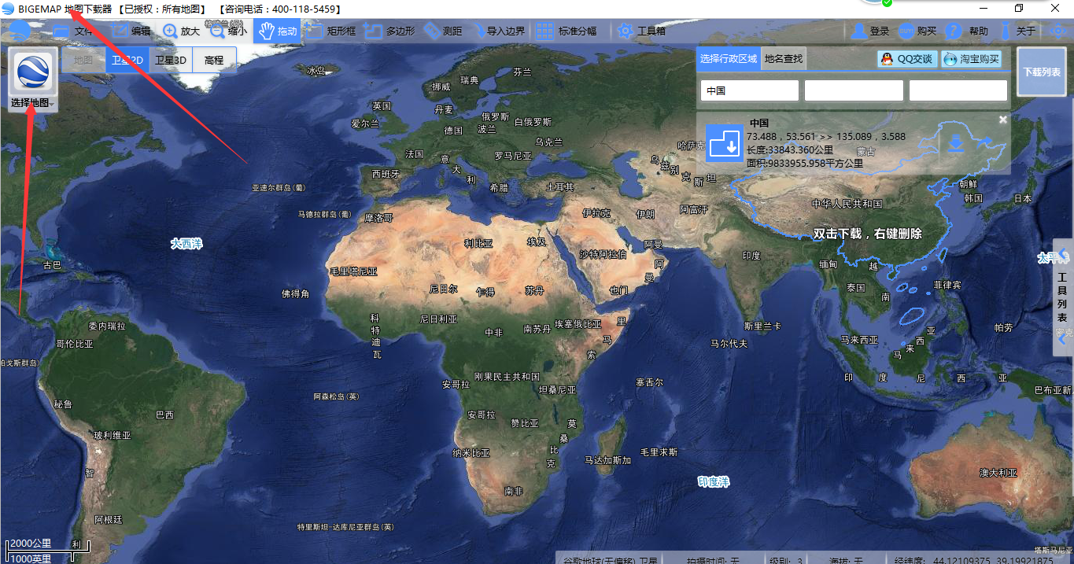The image size is (1074, 564).
Task: Click the 标准分幅 grid icon
Action: (x=544, y=31)
